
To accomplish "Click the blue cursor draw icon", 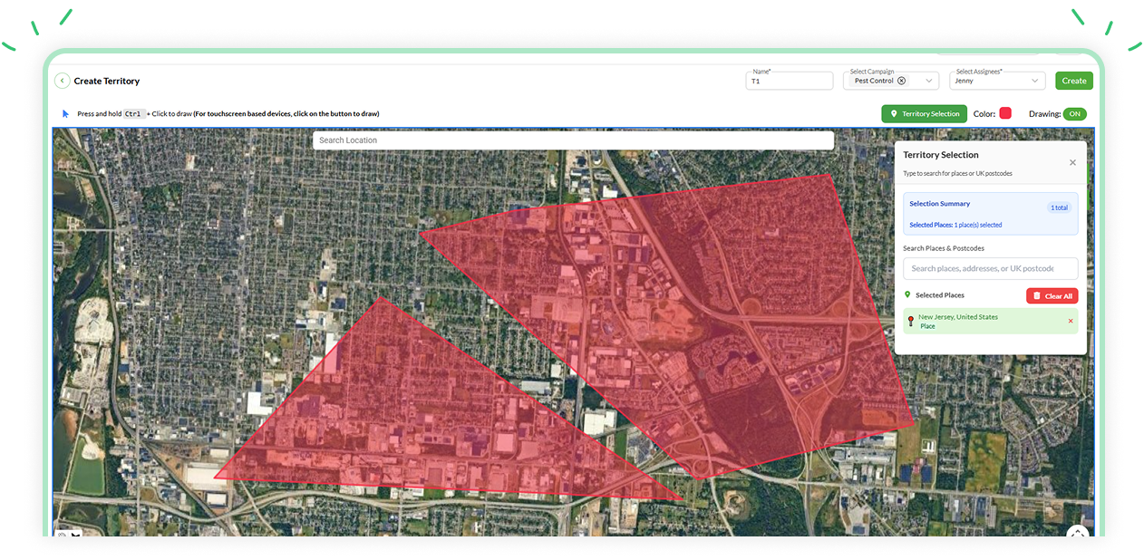I will [65, 114].
